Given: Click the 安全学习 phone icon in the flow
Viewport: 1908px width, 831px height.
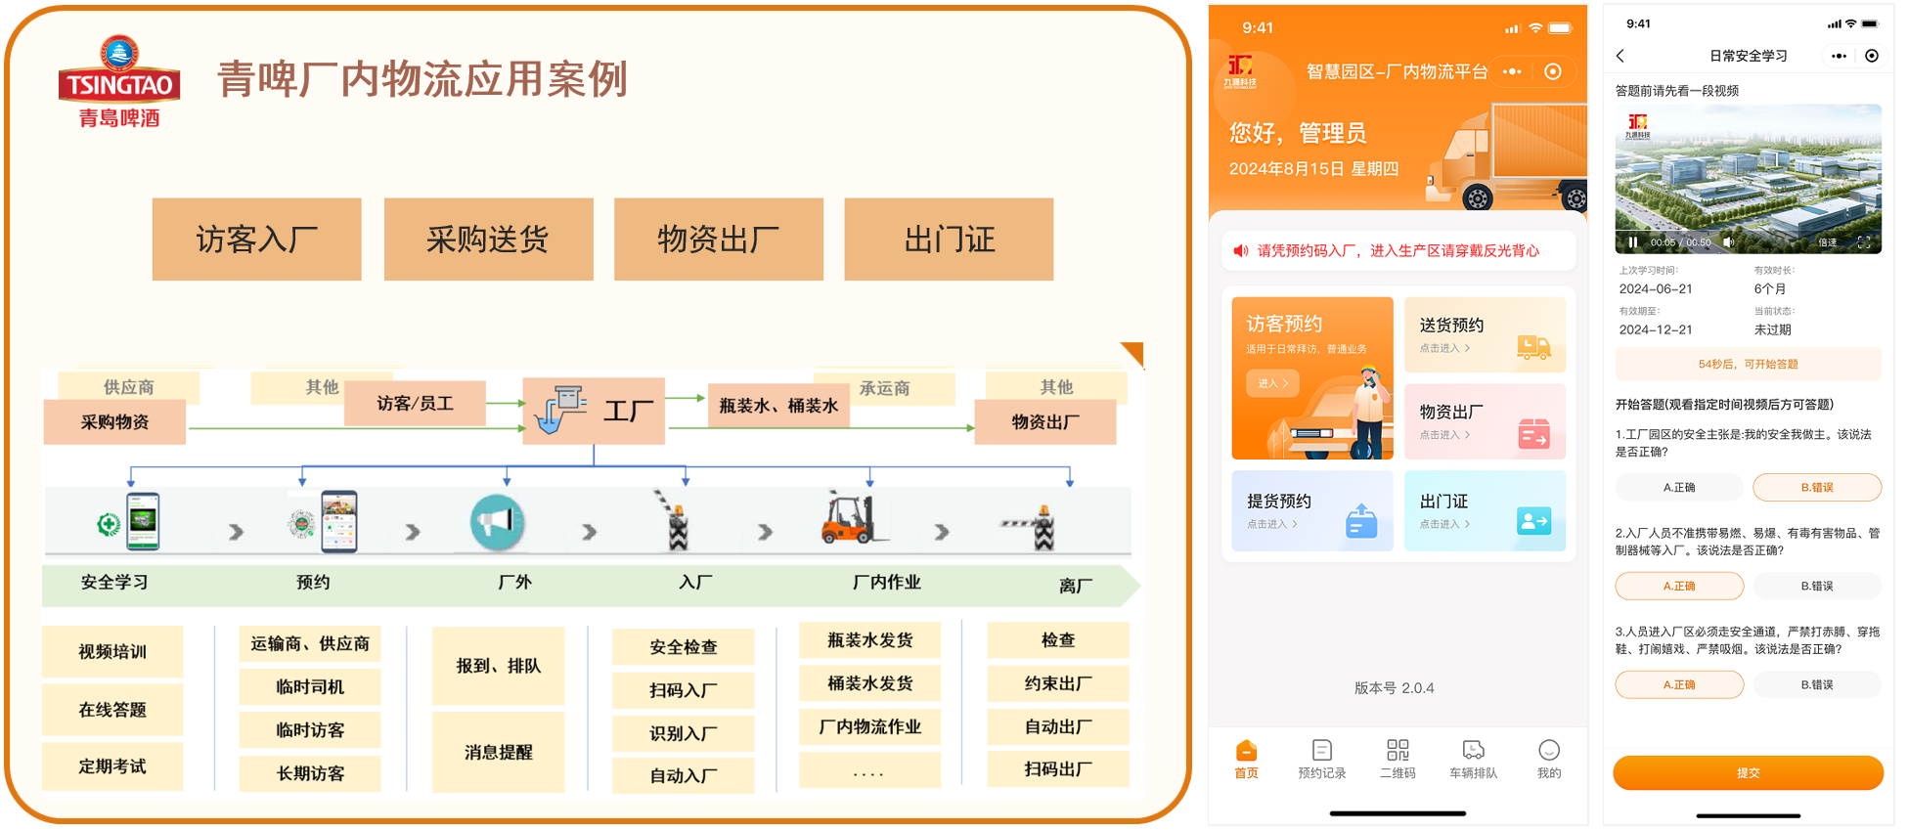Looking at the screenshot, I should point(143,522).
